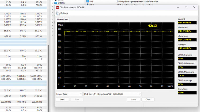The height and width of the screenshot is (112, 200).
Task: Click the AIDA64 logo icon in Disk Benchmark title bar
Action: point(57,7)
